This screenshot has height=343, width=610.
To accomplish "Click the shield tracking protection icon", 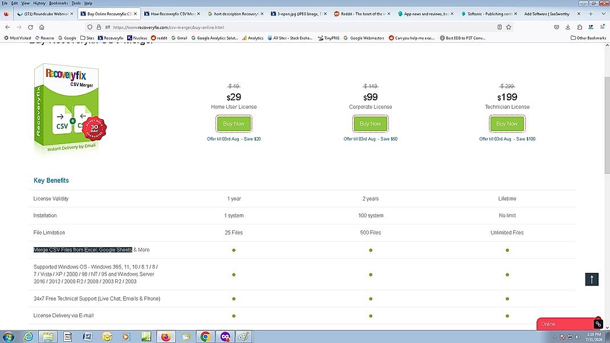I will (x=90, y=27).
